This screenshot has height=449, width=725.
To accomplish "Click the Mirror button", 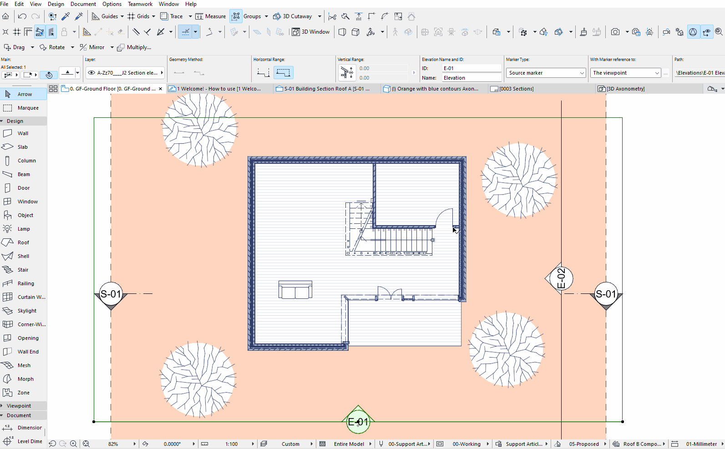I will 92,47.
